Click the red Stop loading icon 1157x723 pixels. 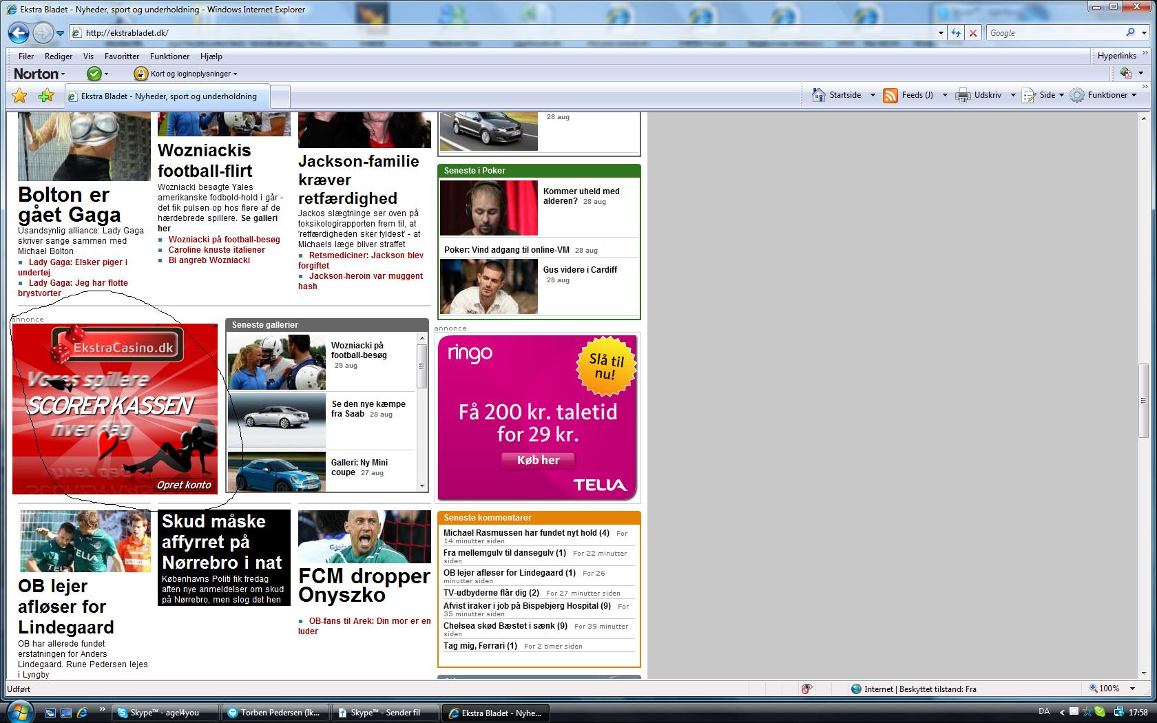[972, 32]
